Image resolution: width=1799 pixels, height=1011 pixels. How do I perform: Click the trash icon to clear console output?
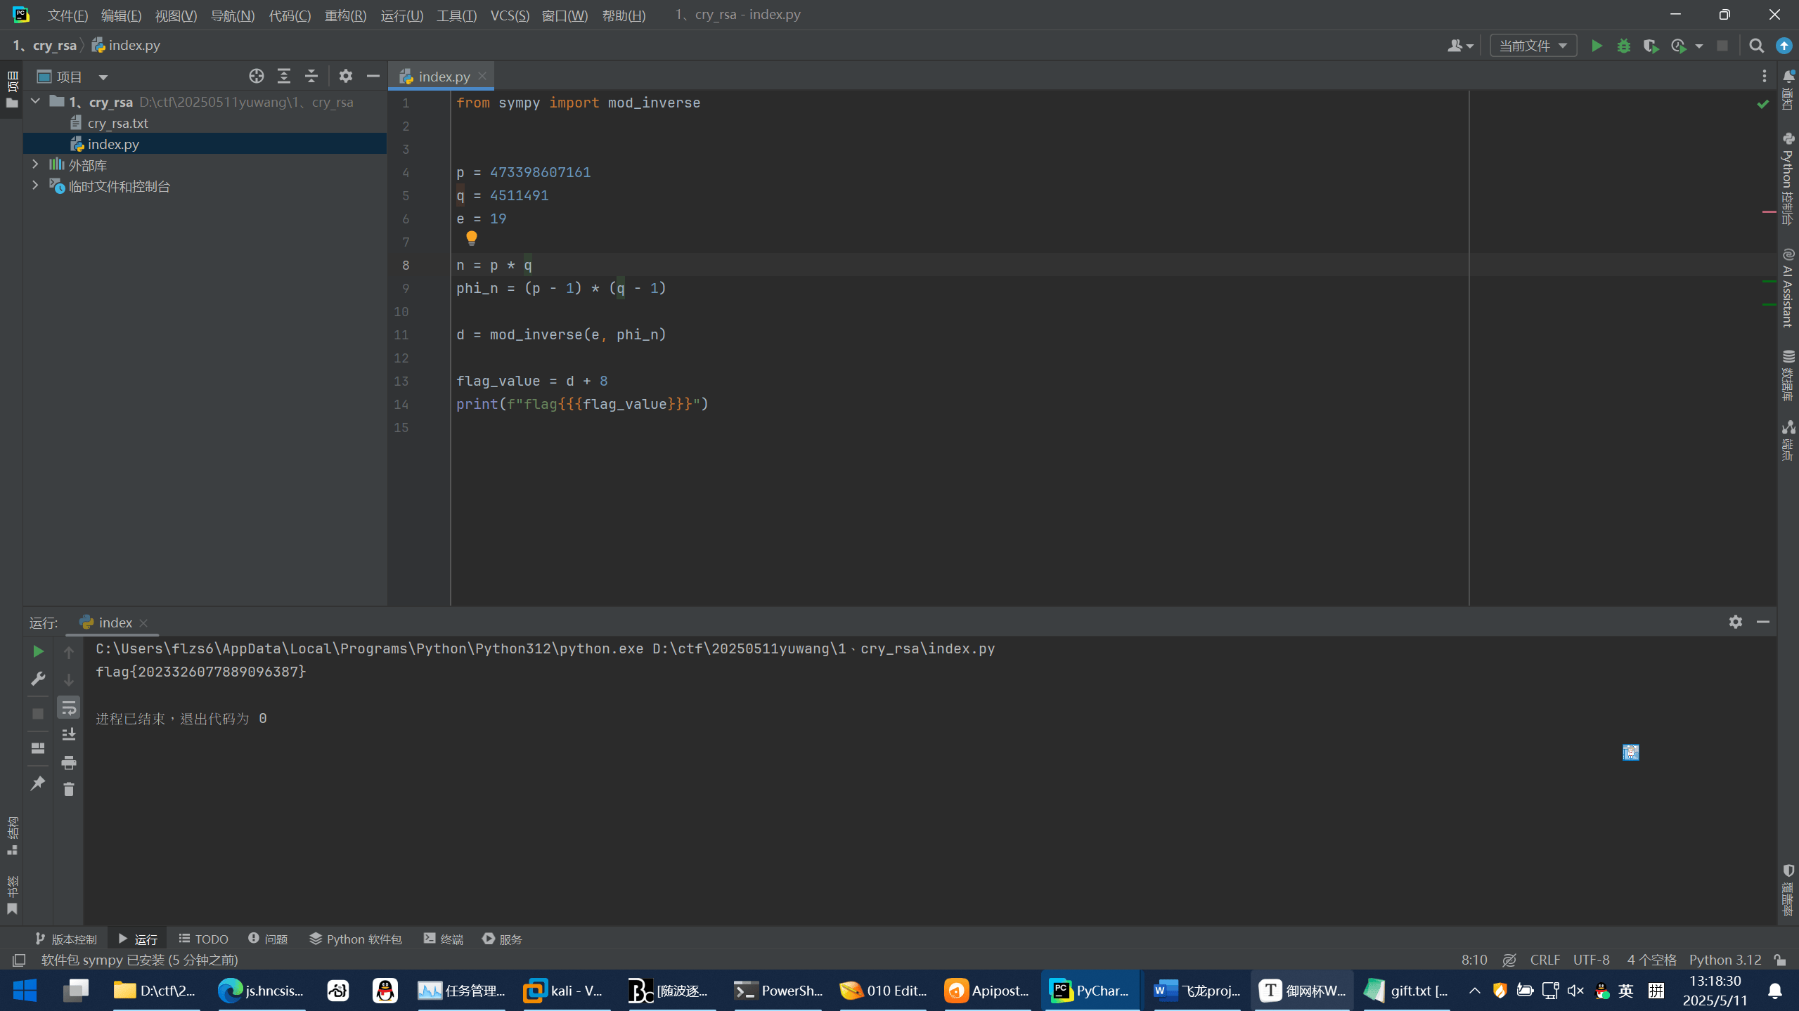[69, 790]
